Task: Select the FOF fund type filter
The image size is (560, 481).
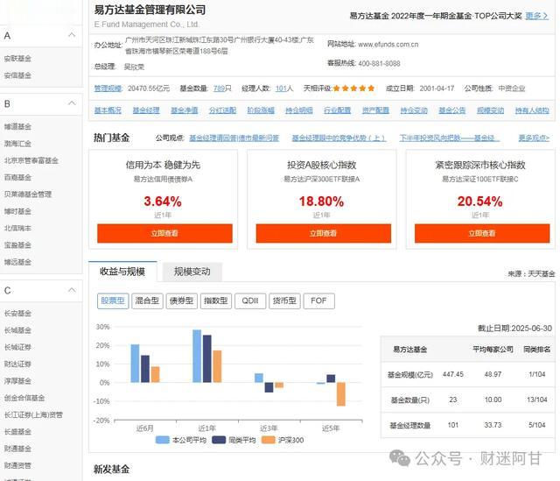Action: coord(318,301)
